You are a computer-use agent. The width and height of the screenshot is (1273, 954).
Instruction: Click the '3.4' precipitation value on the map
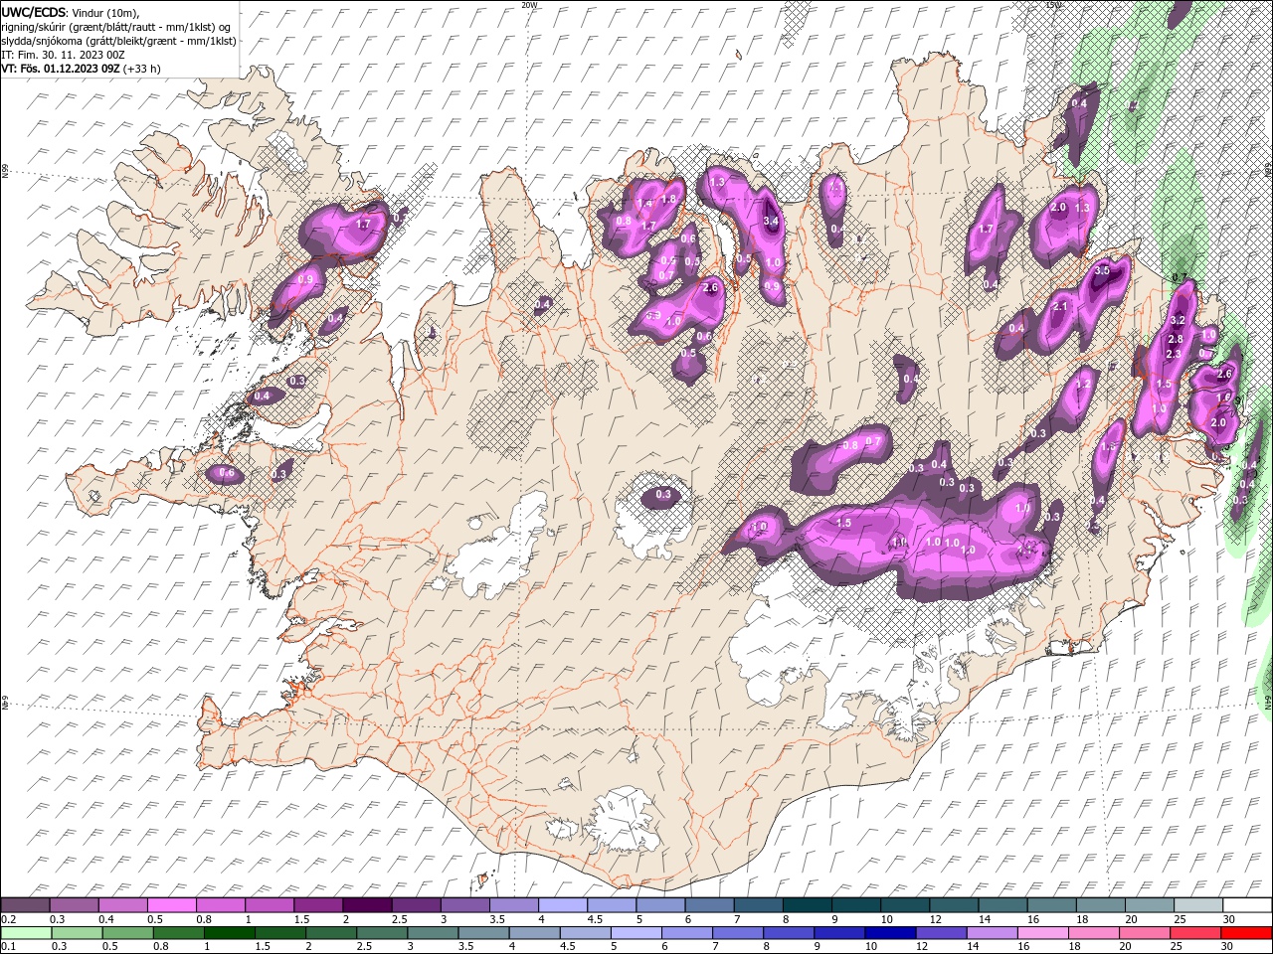770,221
